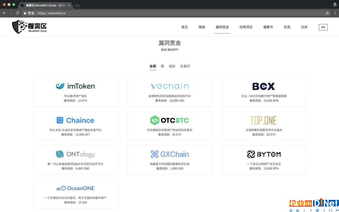Screen dimensions: 339x212
Task: Click the imToken logo
Action: point(75,86)
